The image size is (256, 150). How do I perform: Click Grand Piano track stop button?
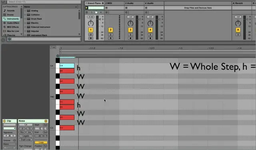[87, 12]
